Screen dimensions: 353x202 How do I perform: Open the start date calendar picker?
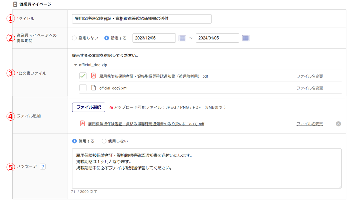182,38
